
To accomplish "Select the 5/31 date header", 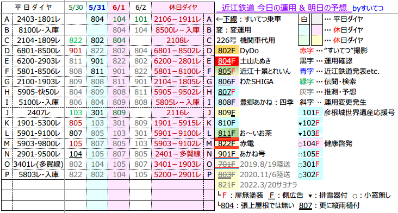I will point(97,8).
